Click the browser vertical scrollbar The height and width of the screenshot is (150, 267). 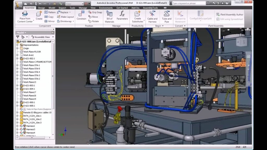coord(53,76)
